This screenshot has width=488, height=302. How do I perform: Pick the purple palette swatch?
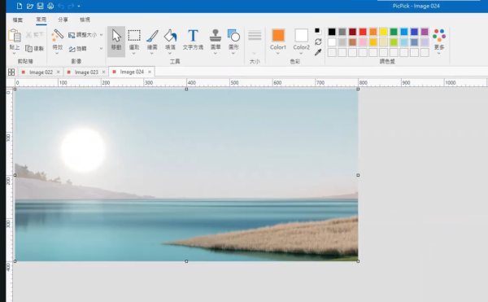pyautogui.click(x=425, y=32)
